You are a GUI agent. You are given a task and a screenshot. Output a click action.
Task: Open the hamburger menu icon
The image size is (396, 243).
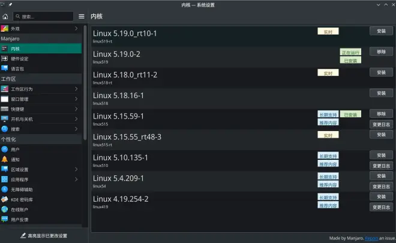[82, 17]
